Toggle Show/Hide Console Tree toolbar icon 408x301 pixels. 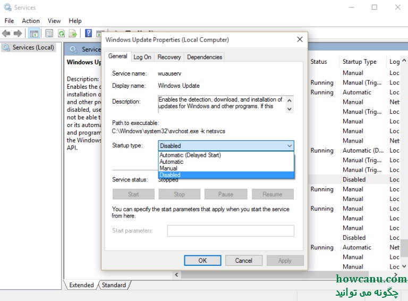34,34
